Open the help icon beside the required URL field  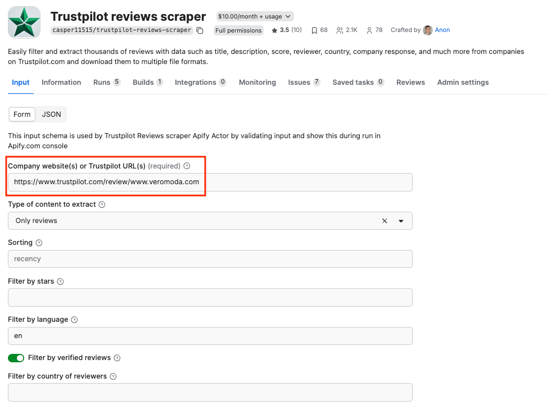tap(186, 166)
